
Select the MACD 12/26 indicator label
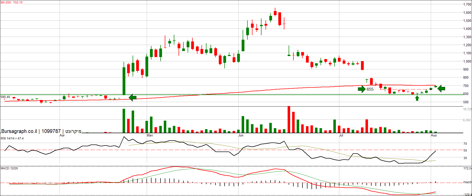[x=9, y=168]
